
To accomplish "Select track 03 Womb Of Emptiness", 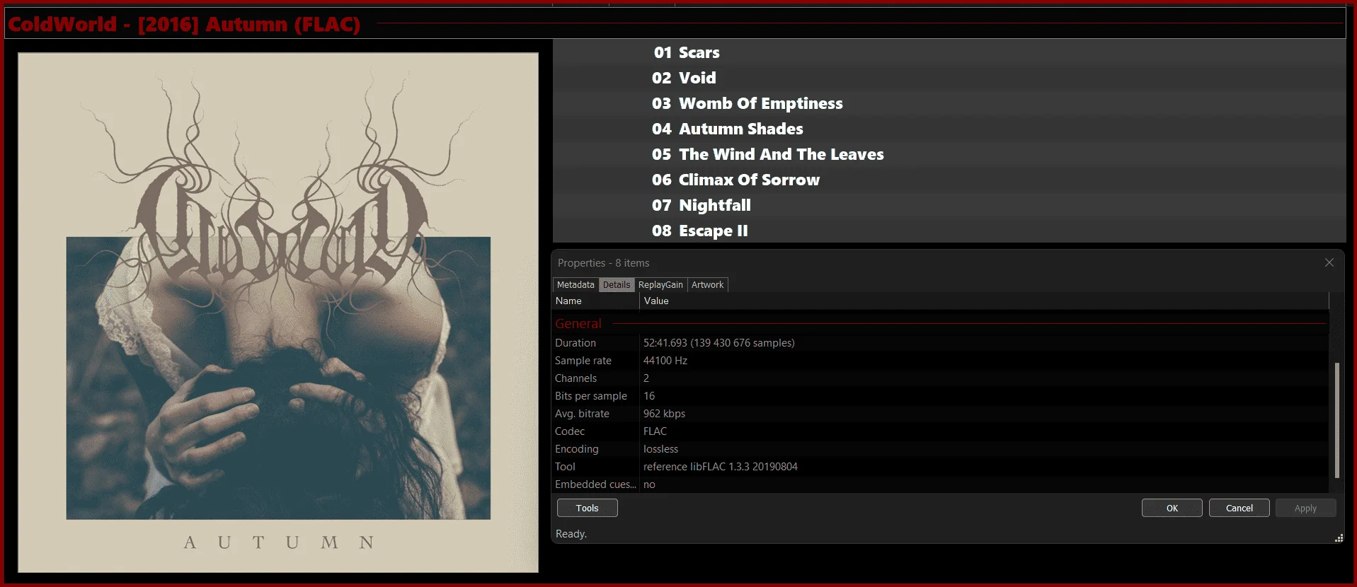I will pos(949,103).
